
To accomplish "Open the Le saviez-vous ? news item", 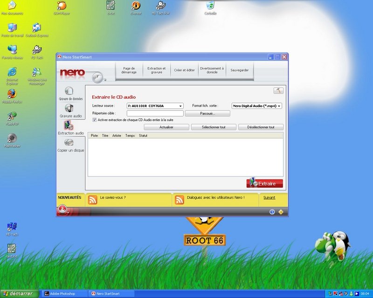I will [x=113, y=197].
